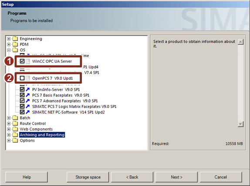Expand Archiving and Reporting folder node
250x186 pixels.
pos(9,135)
